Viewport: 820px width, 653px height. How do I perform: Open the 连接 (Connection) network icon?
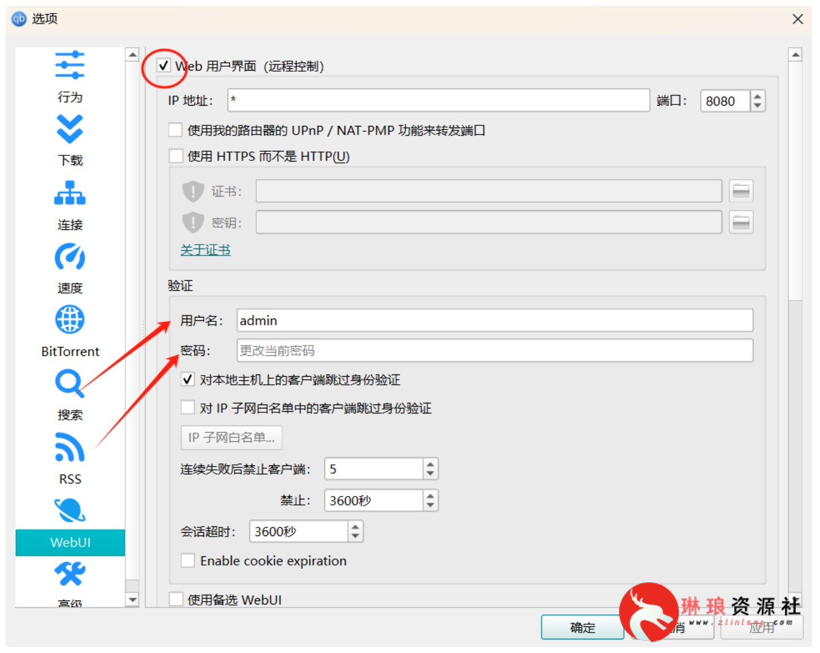tap(69, 193)
